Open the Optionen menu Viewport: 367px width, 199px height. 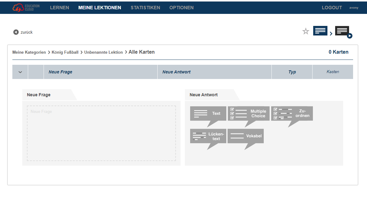(181, 8)
